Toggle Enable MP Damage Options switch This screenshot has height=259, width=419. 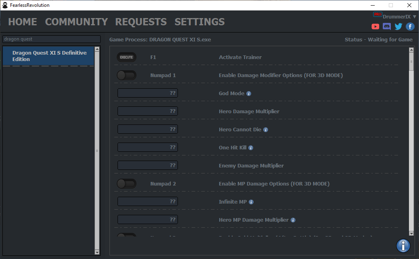coord(127,184)
